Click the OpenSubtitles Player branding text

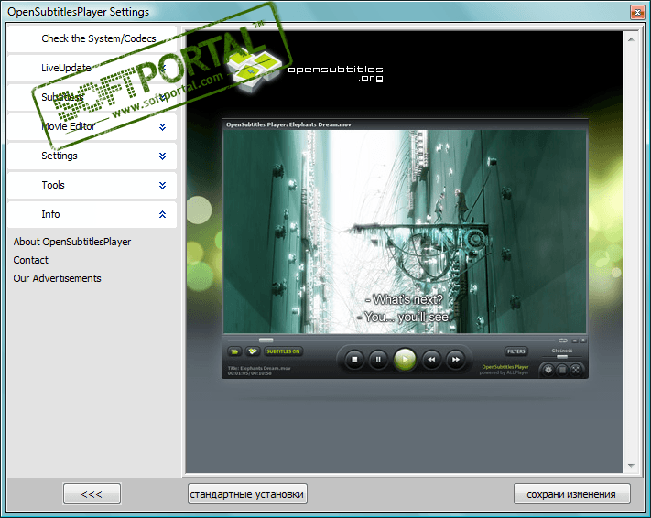(x=505, y=367)
